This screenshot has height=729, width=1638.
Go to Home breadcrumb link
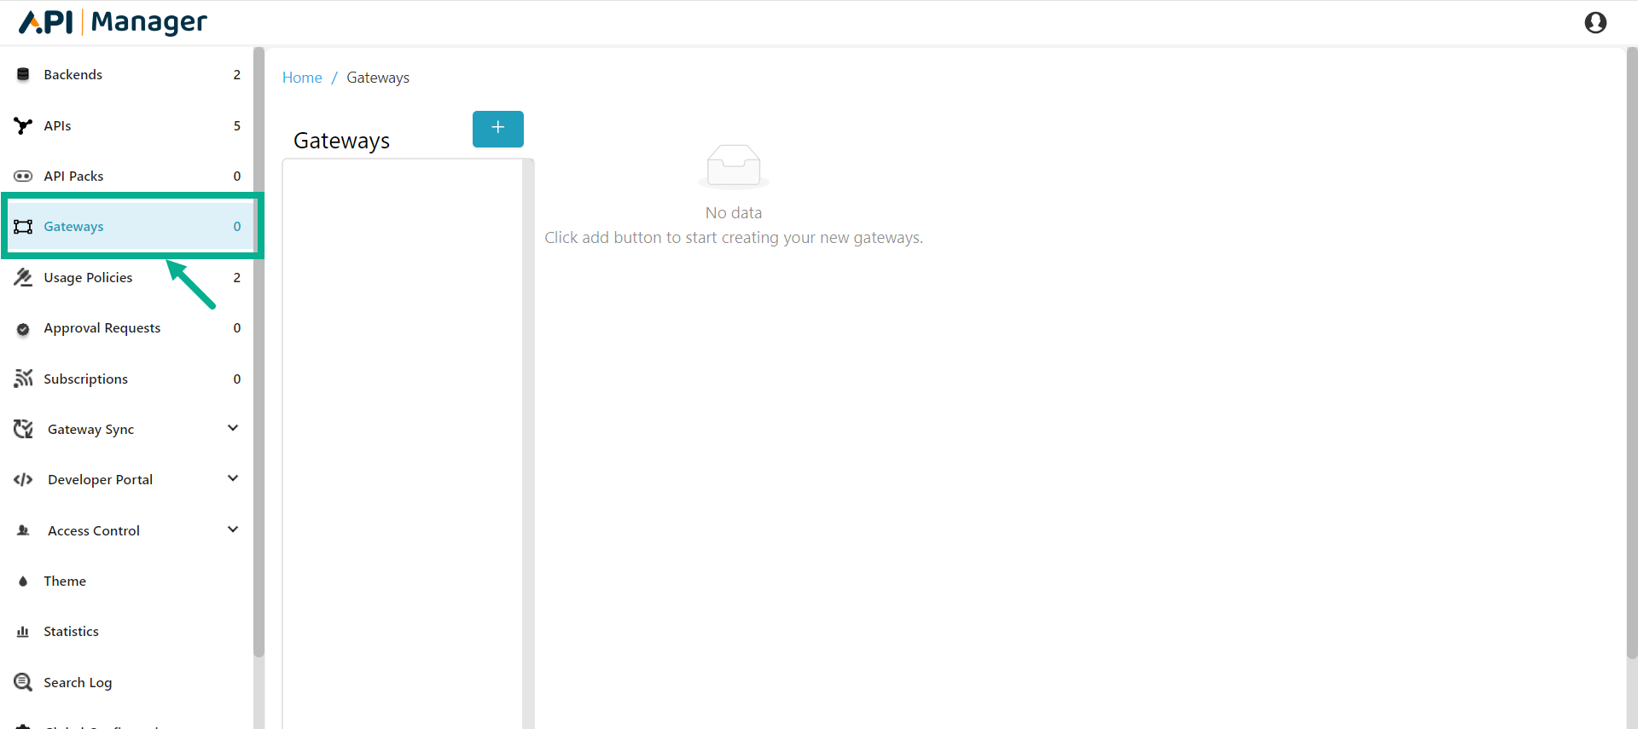302,78
